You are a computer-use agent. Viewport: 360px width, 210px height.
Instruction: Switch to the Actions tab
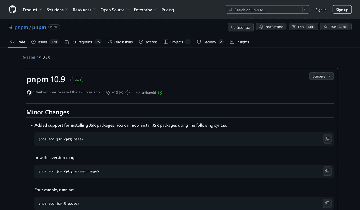click(148, 42)
